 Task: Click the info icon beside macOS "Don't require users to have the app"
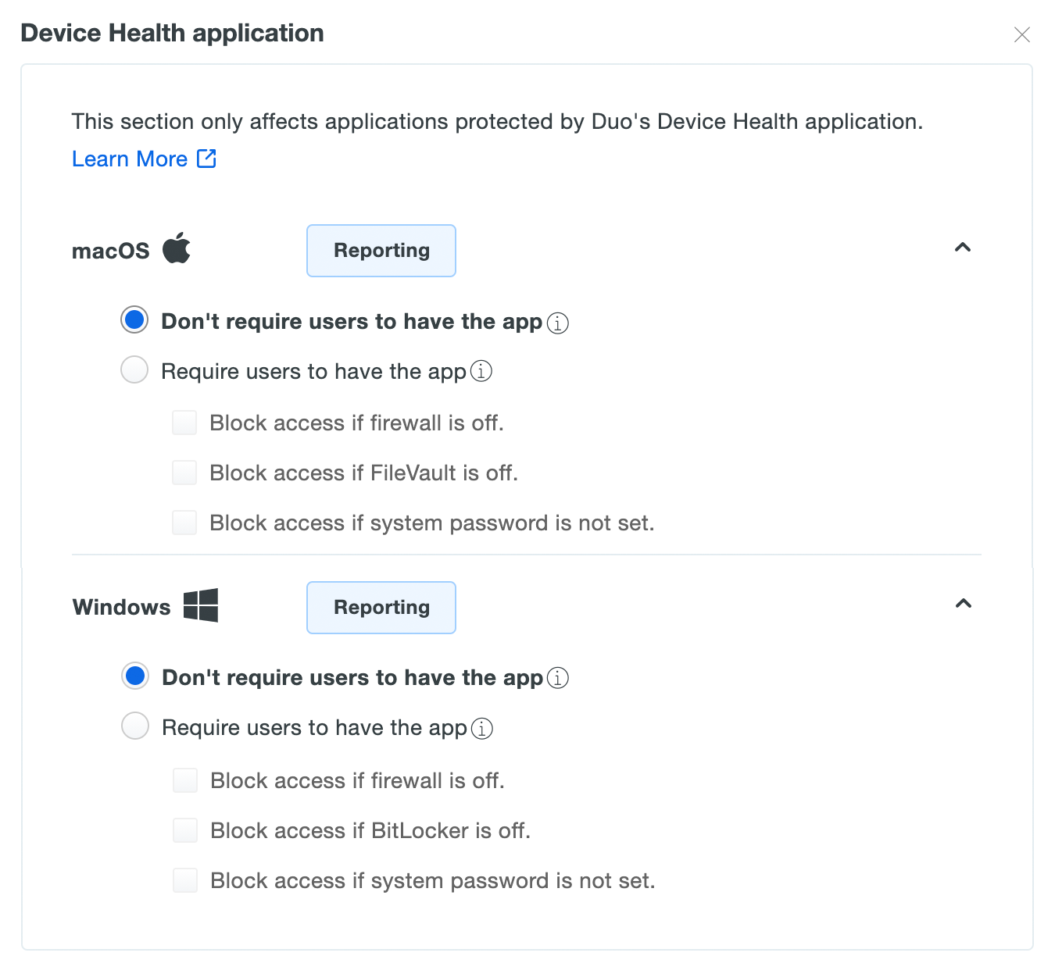(558, 323)
